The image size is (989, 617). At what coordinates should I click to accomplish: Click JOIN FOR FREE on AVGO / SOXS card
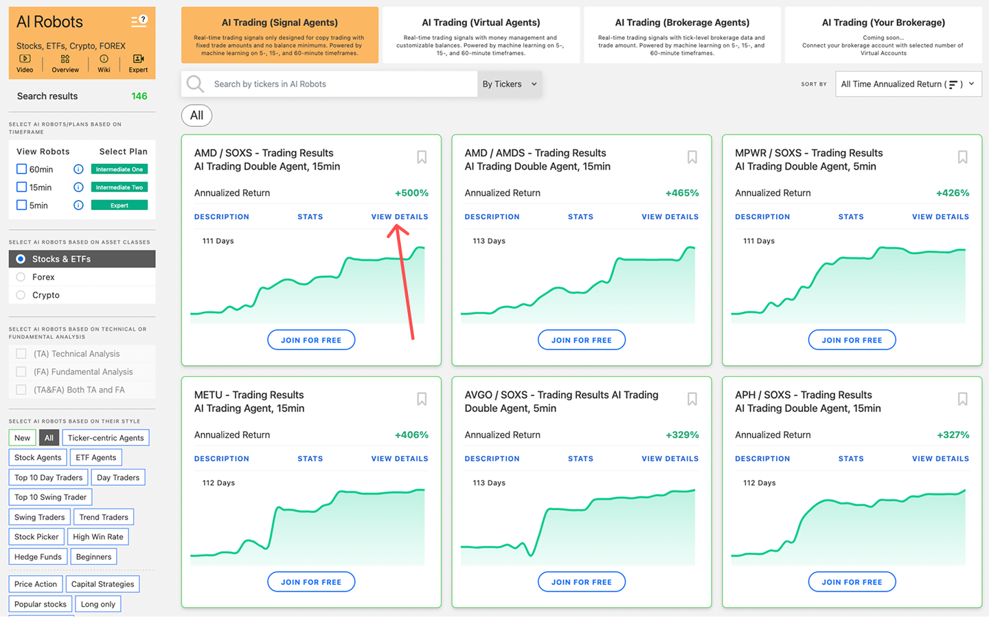(582, 581)
